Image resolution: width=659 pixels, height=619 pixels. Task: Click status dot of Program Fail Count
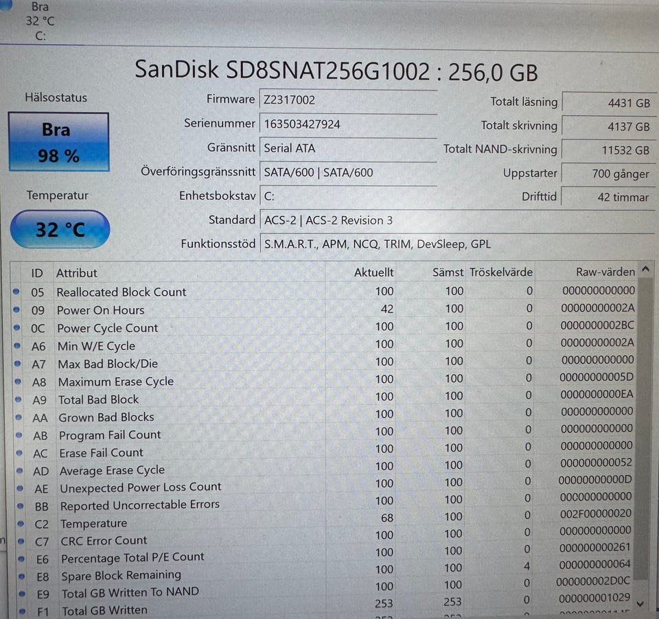click(19, 435)
